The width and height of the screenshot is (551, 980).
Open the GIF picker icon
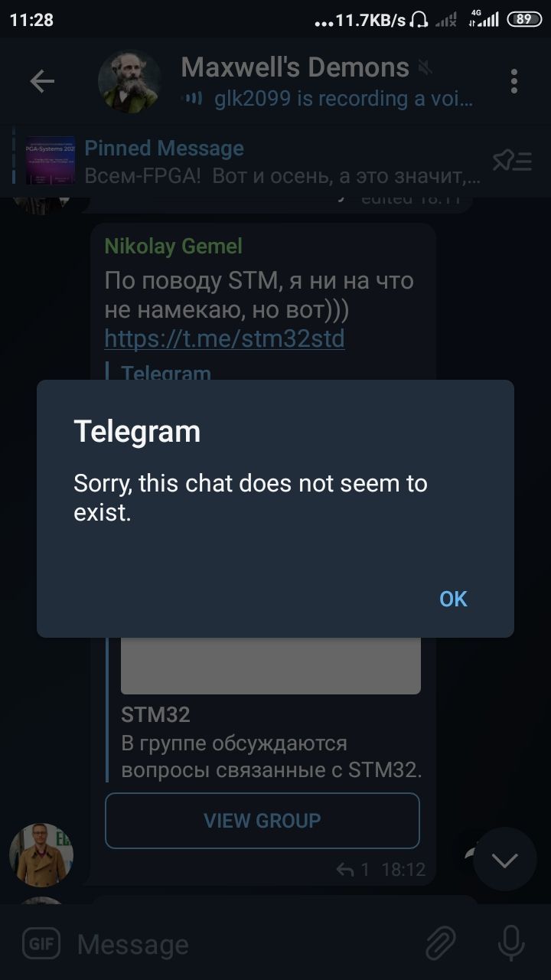click(41, 943)
